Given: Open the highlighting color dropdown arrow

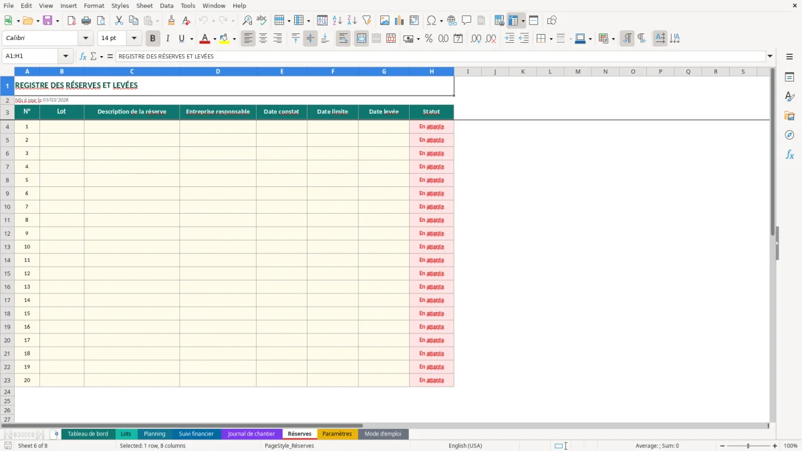Looking at the screenshot, I should [234, 39].
